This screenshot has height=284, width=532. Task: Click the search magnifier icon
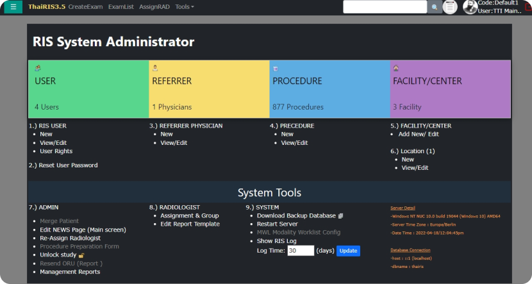(x=434, y=7)
